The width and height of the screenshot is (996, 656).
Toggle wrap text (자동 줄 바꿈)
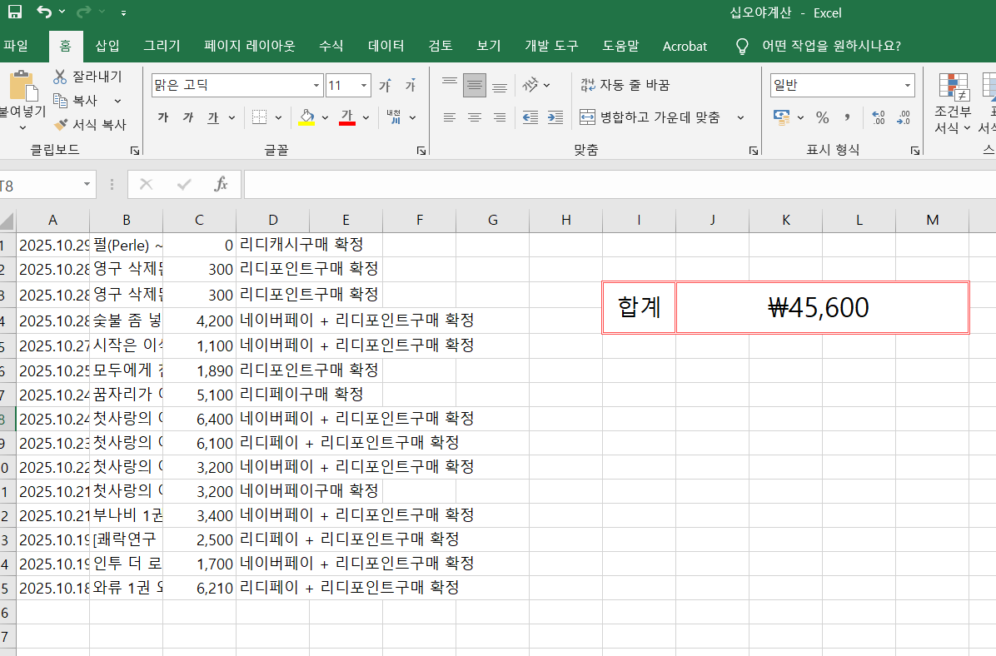pyautogui.click(x=625, y=85)
